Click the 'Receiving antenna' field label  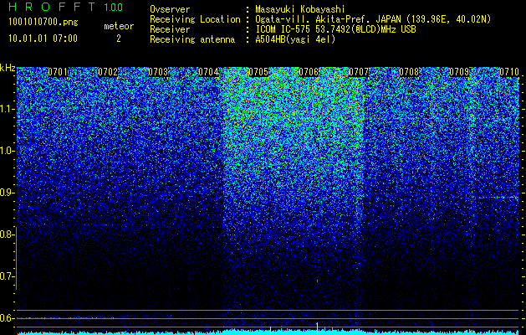(x=192, y=39)
